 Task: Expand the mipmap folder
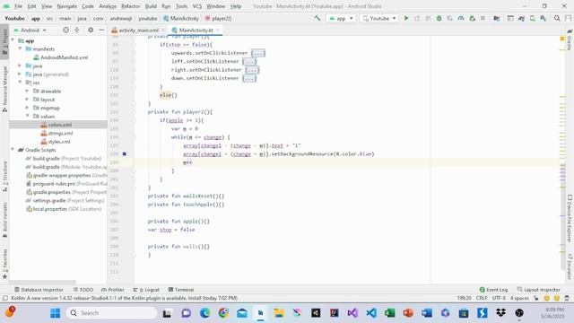tap(27, 108)
